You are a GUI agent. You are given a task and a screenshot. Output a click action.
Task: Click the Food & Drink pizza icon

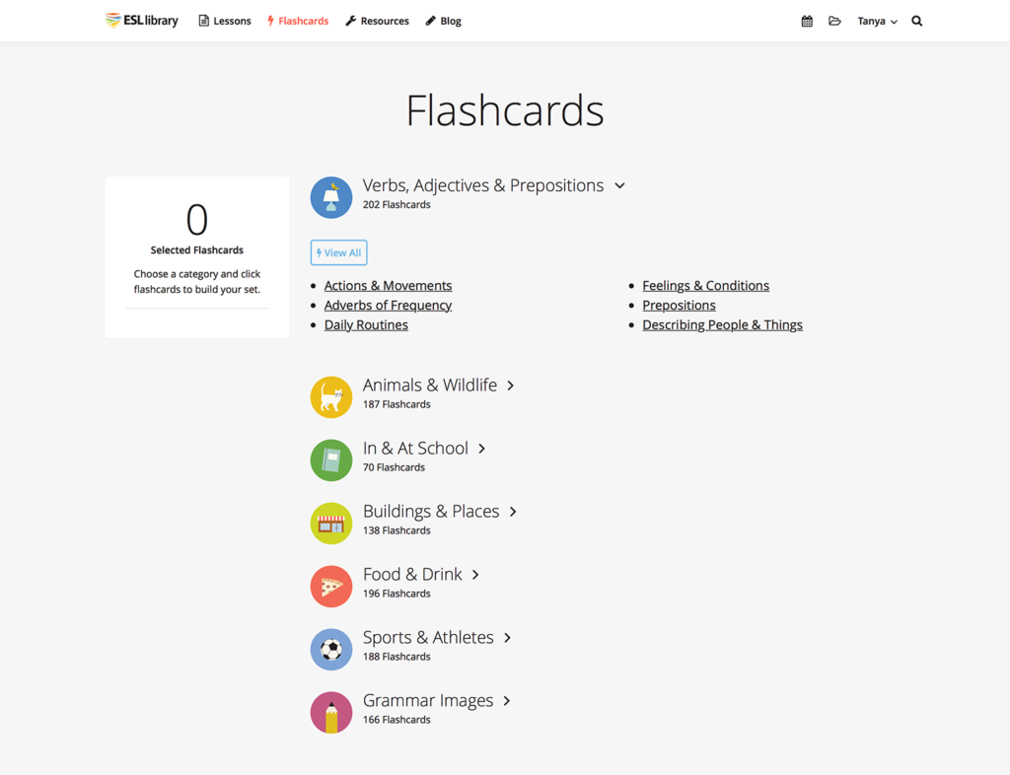(331, 587)
